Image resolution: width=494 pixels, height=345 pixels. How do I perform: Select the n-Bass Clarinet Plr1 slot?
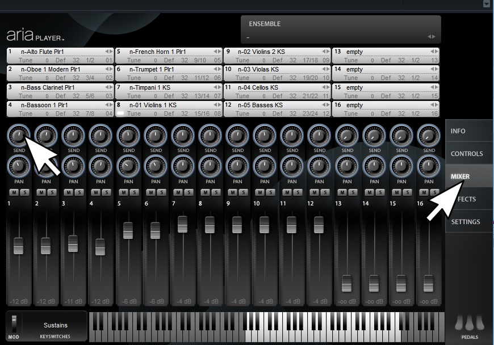[60, 91]
